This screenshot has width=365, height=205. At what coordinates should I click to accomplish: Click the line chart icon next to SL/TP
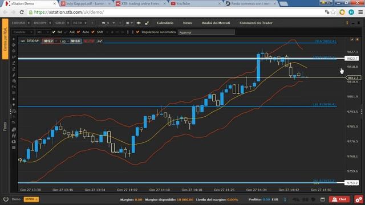point(100,41)
